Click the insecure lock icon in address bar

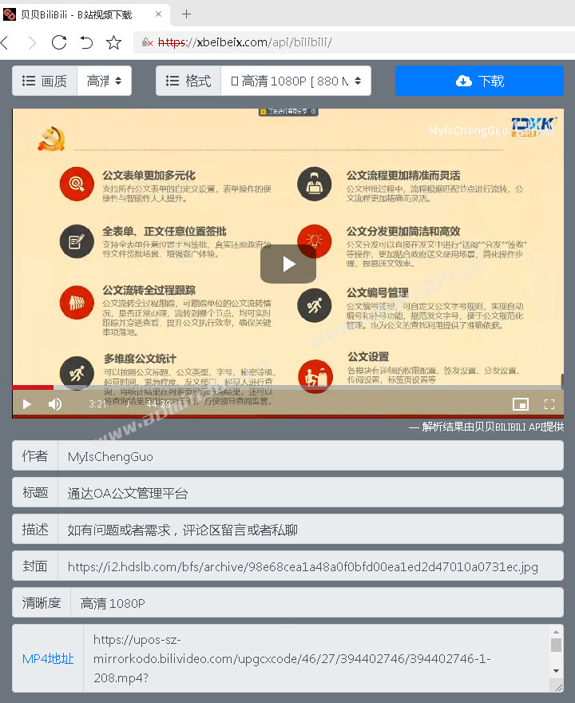click(147, 42)
